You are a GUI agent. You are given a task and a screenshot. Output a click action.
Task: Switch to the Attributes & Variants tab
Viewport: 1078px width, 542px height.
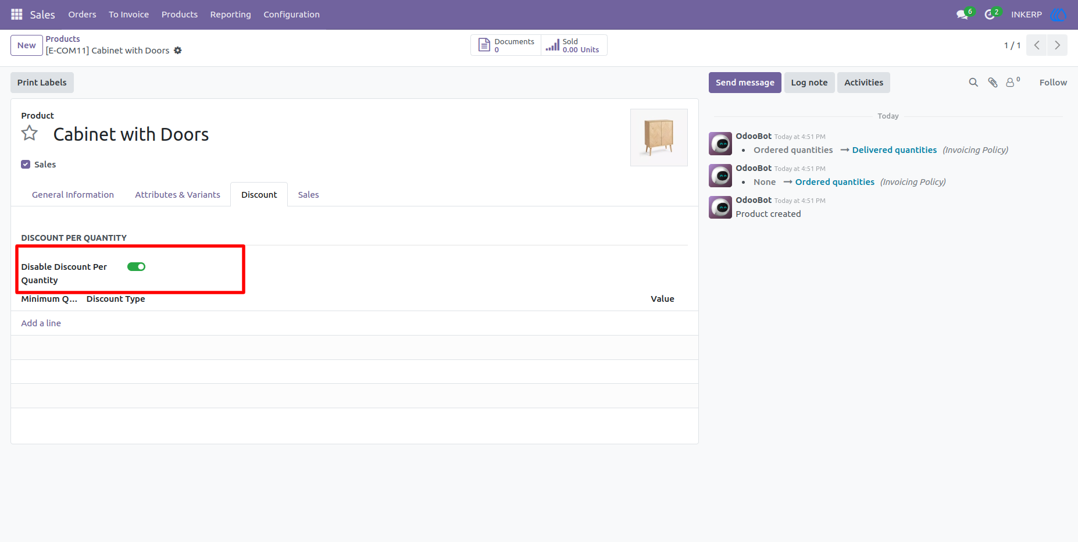177,195
